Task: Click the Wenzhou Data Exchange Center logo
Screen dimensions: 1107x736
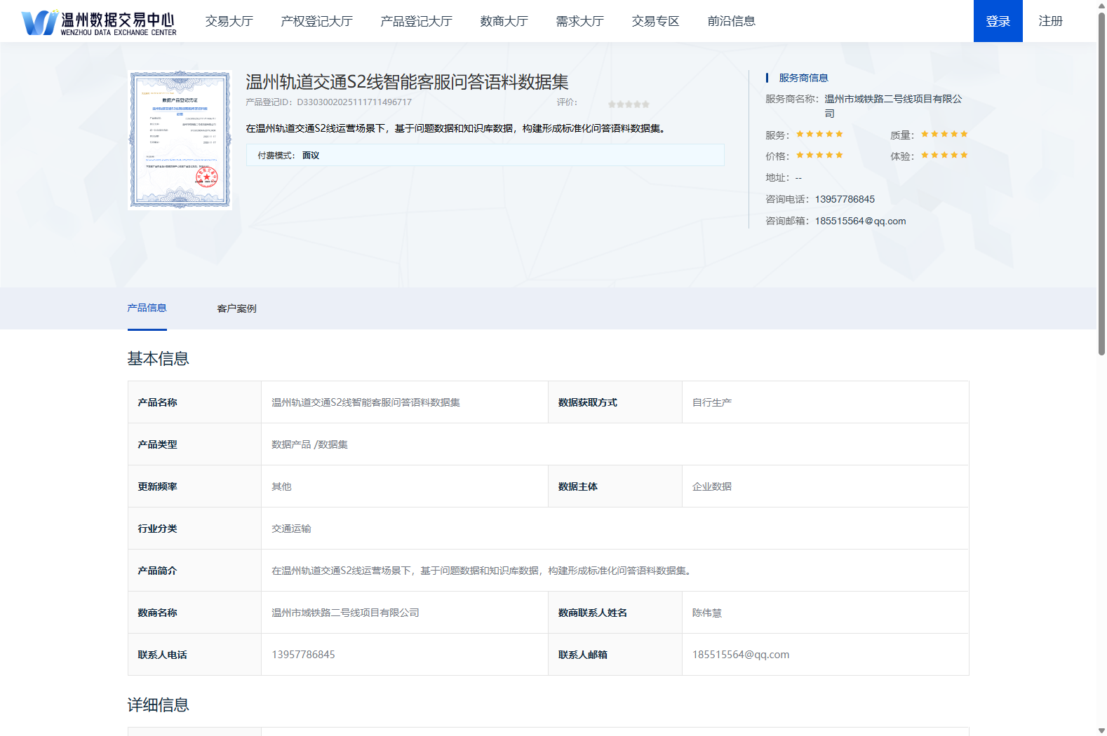Action: click(x=99, y=22)
